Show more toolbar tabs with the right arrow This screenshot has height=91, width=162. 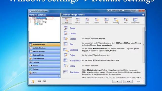pyautogui.click(x=144, y=21)
